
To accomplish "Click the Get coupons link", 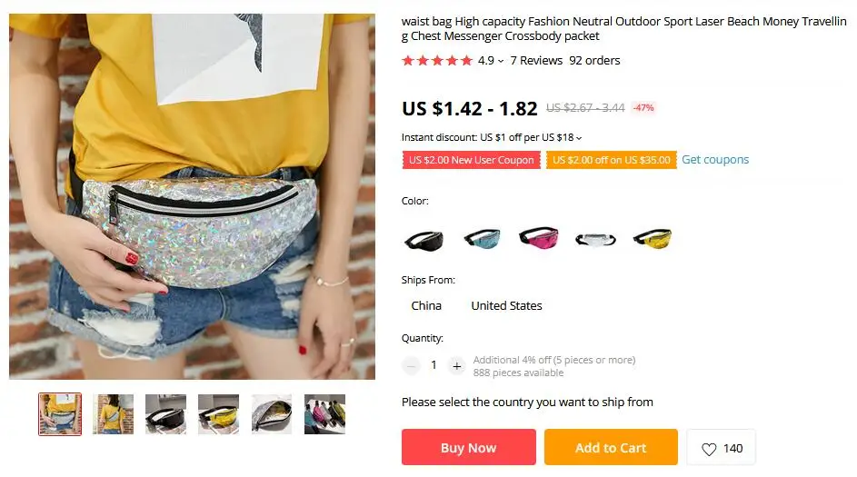I will (x=715, y=160).
